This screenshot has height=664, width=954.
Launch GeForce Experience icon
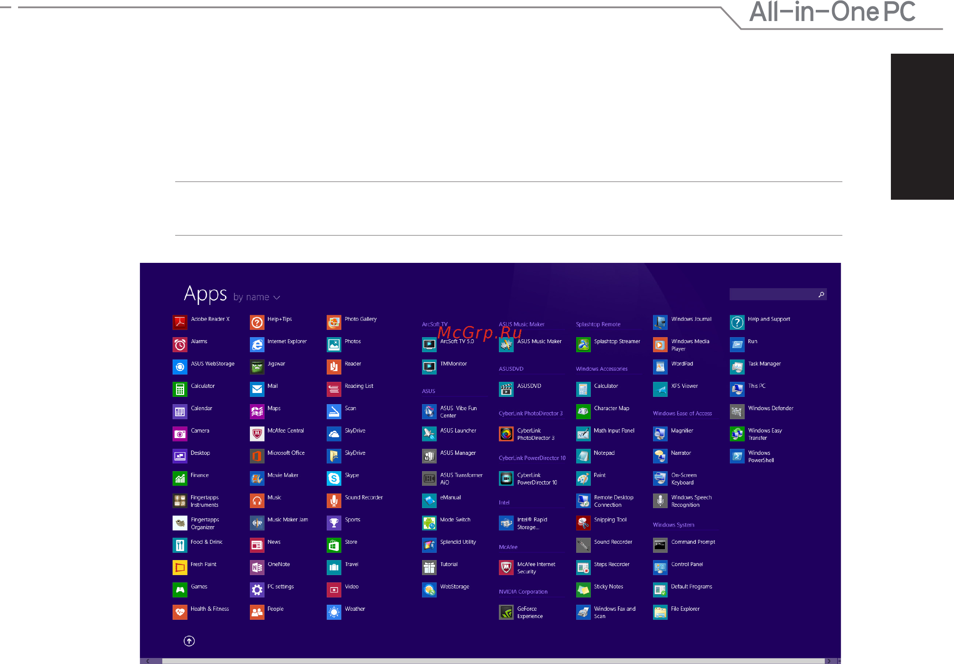tap(506, 612)
